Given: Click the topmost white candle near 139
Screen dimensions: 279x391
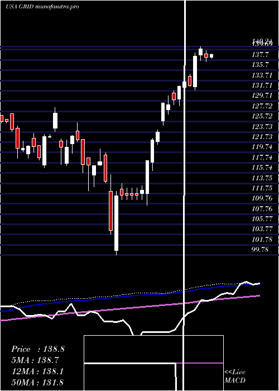Looking at the screenshot, I should 200,52.
